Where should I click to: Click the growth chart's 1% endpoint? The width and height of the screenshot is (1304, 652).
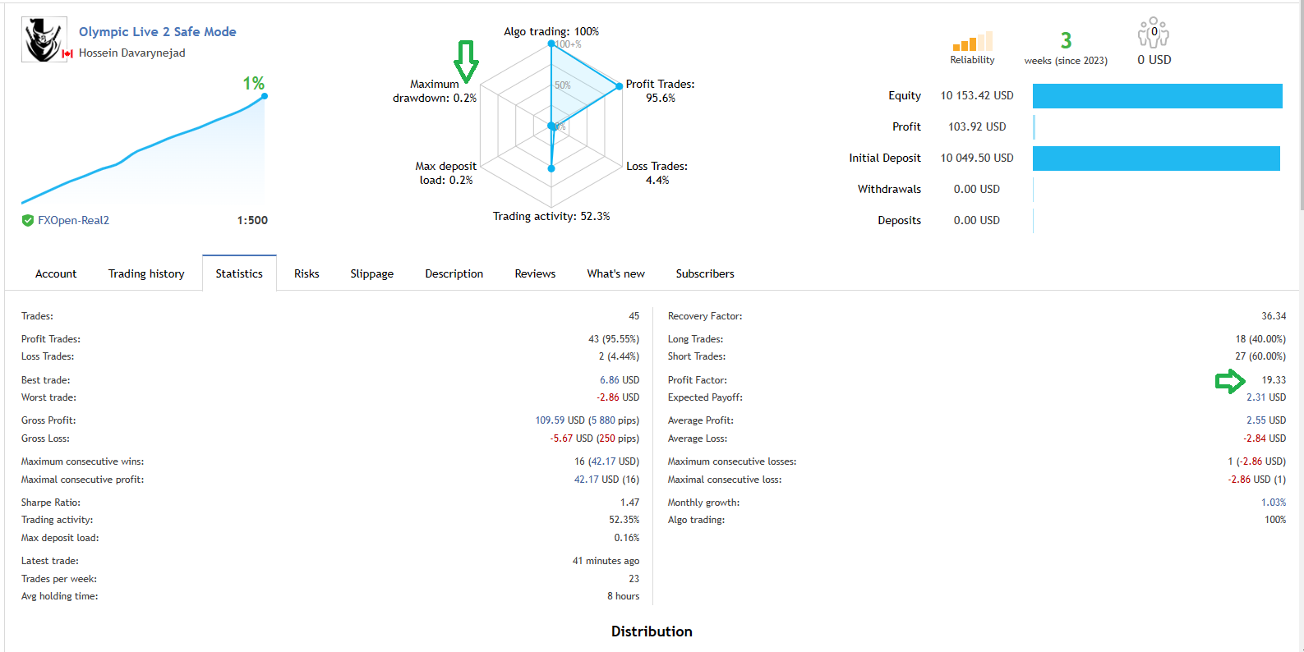[x=265, y=96]
